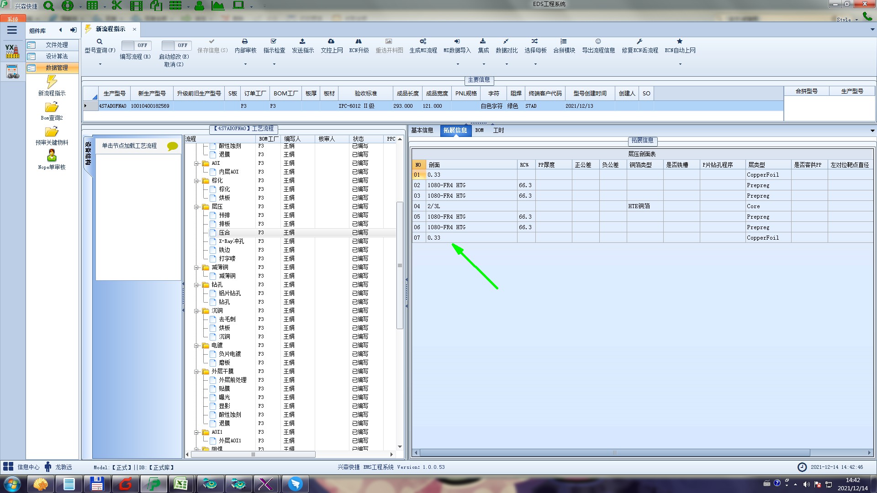Viewport: 877px width, 493px height.
Task: Open the 型号查询 dropdown arrow
Action: pyautogui.click(x=100, y=64)
